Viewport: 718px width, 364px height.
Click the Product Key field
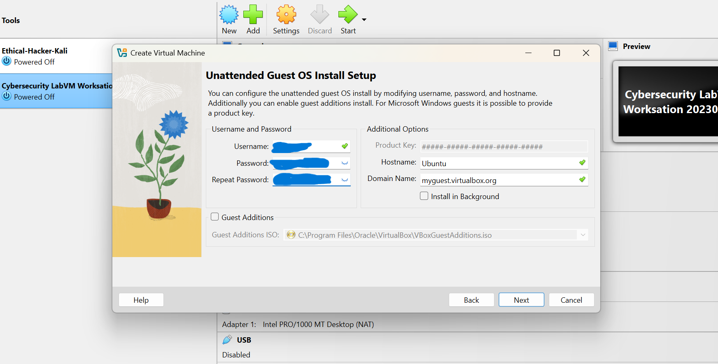tap(504, 146)
